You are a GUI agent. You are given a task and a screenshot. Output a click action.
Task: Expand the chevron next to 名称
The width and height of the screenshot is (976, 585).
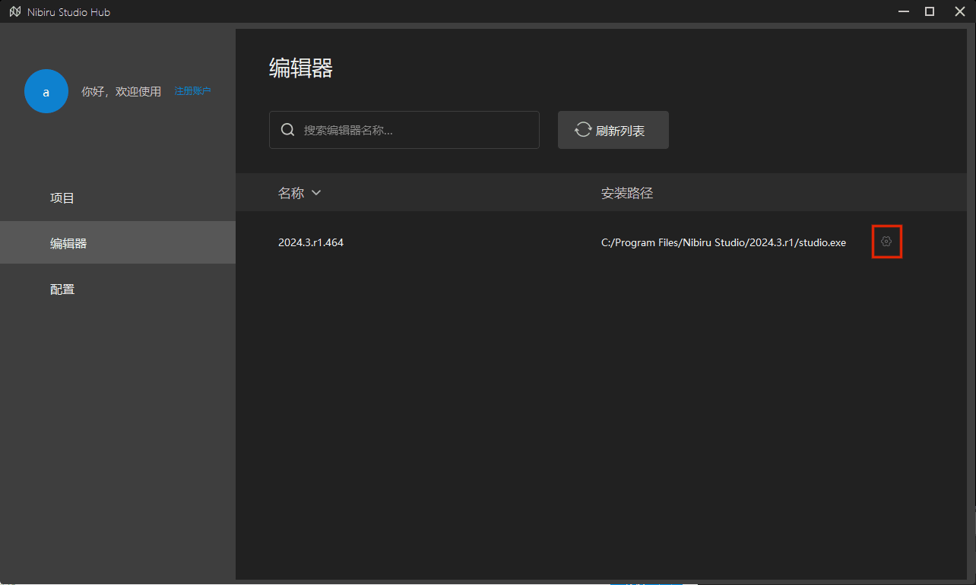tap(316, 193)
